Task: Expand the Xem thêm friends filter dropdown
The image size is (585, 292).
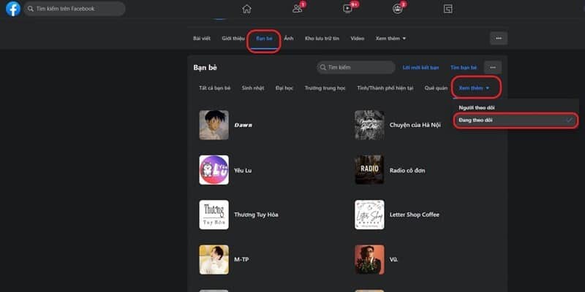Action: [475, 88]
